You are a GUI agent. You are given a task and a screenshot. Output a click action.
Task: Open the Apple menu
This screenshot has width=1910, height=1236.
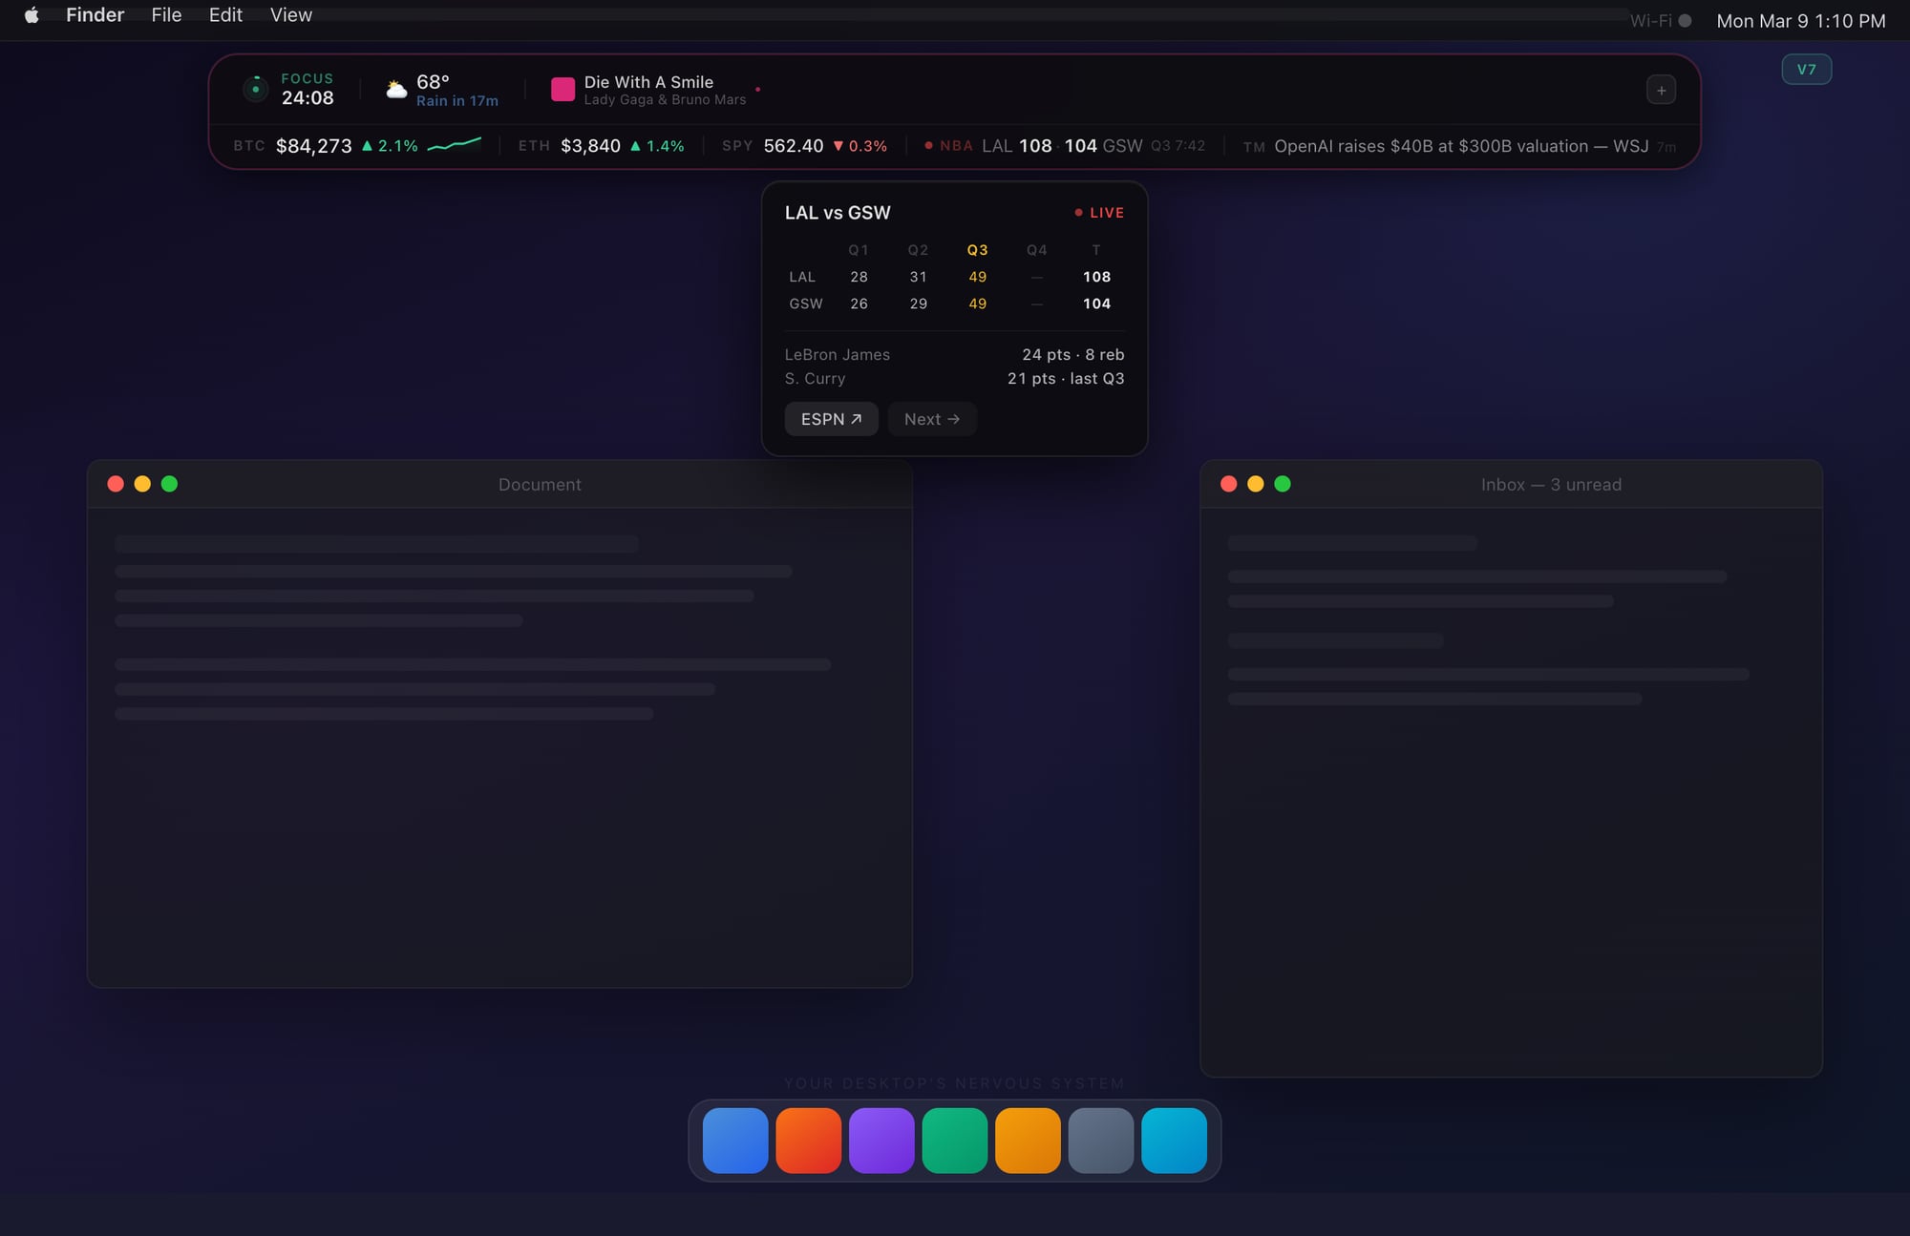32,15
